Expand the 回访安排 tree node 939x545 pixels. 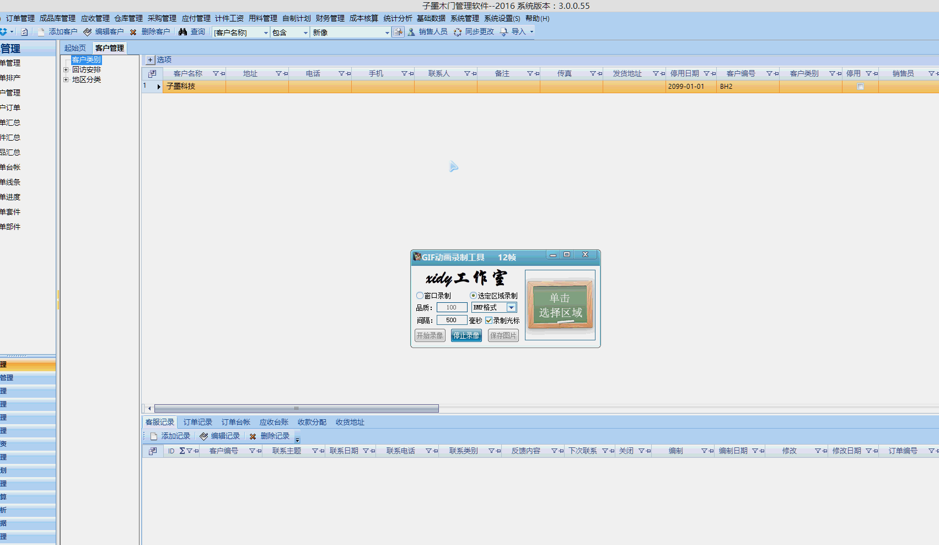click(66, 70)
